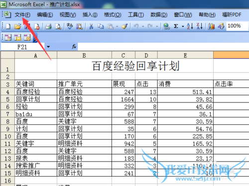Open Print Preview from the toolbar
This screenshot has height=186, width=249.
pos(58,26)
